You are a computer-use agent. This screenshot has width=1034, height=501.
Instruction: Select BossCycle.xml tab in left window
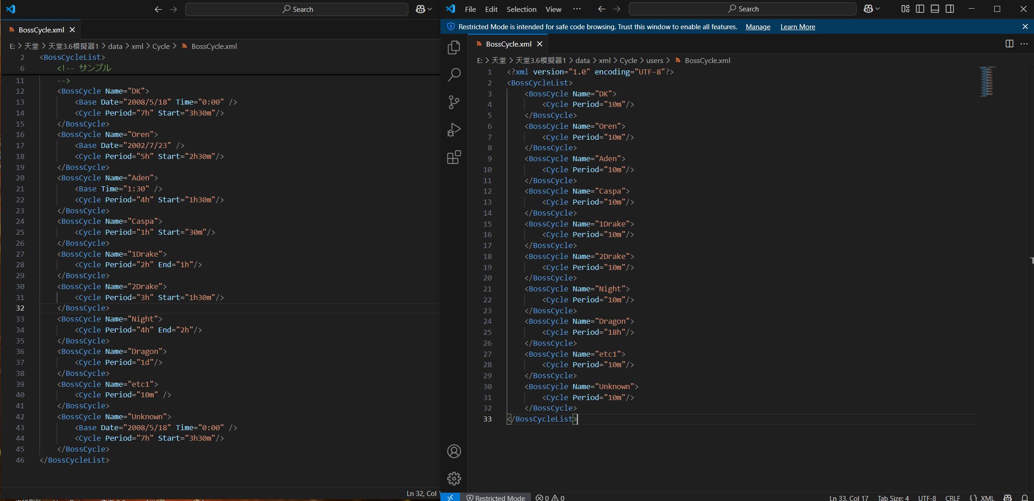click(x=41, y=30)
